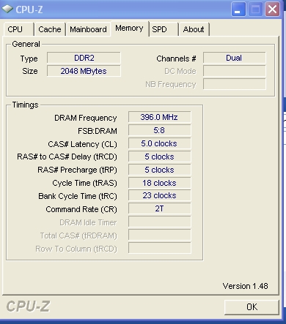The height and width of the screenshot is (324, 286).
Task: Open the About tab
Action: [x=194, y=29]
